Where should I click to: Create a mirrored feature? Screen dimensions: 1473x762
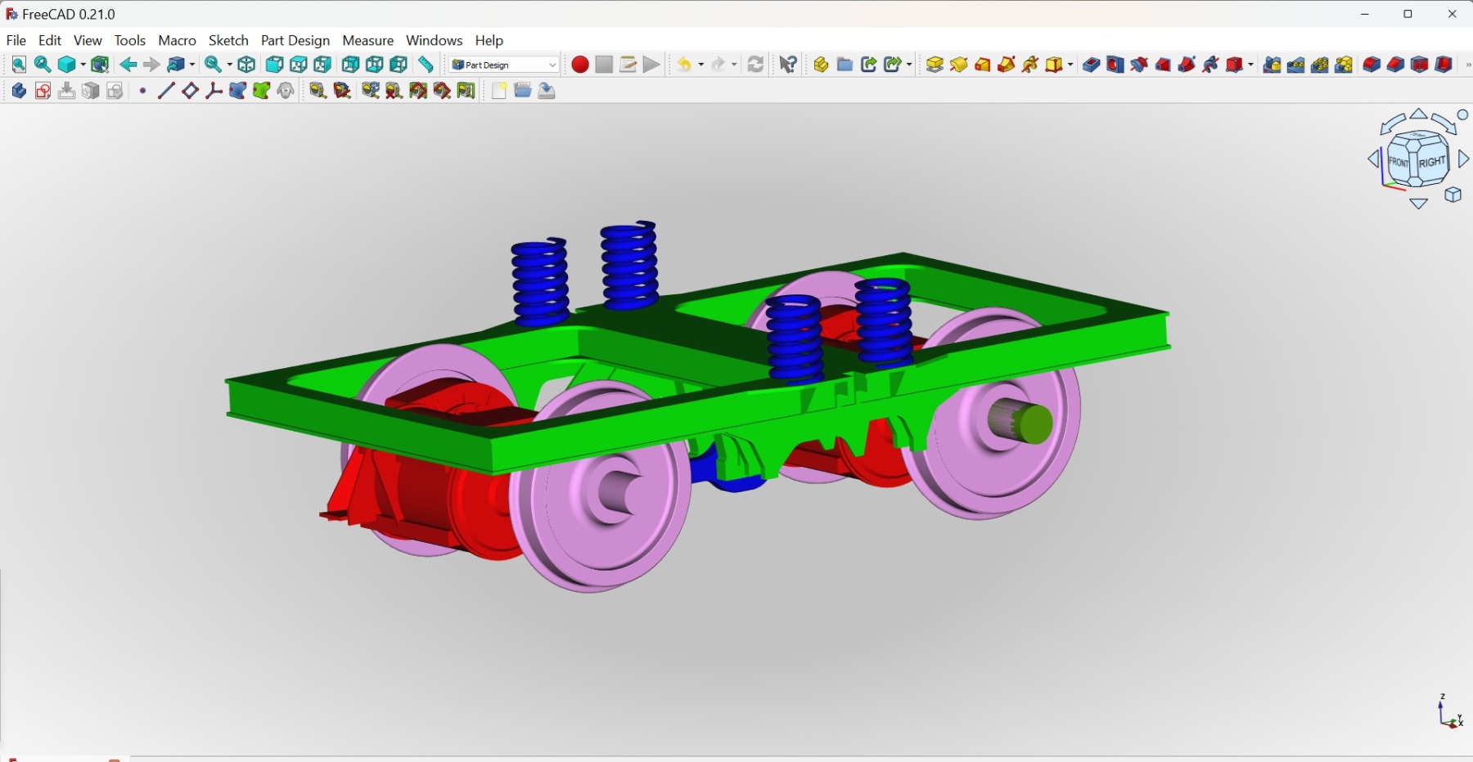click(x=1273, y=65)
